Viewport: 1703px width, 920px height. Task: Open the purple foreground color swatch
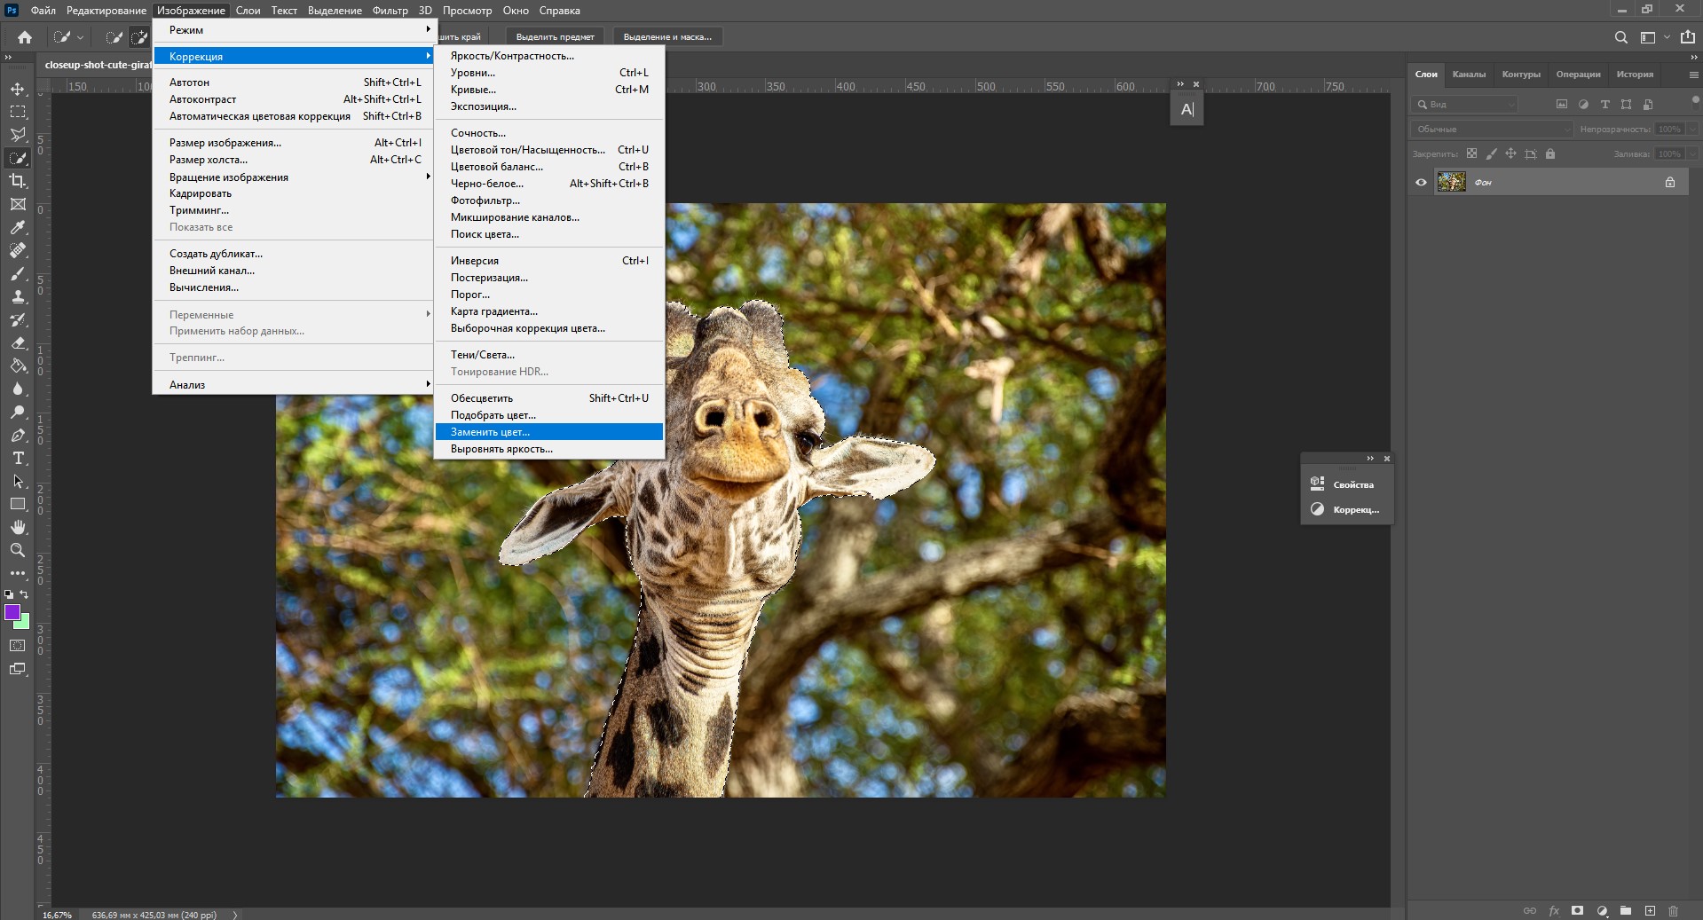coord(12,612)
